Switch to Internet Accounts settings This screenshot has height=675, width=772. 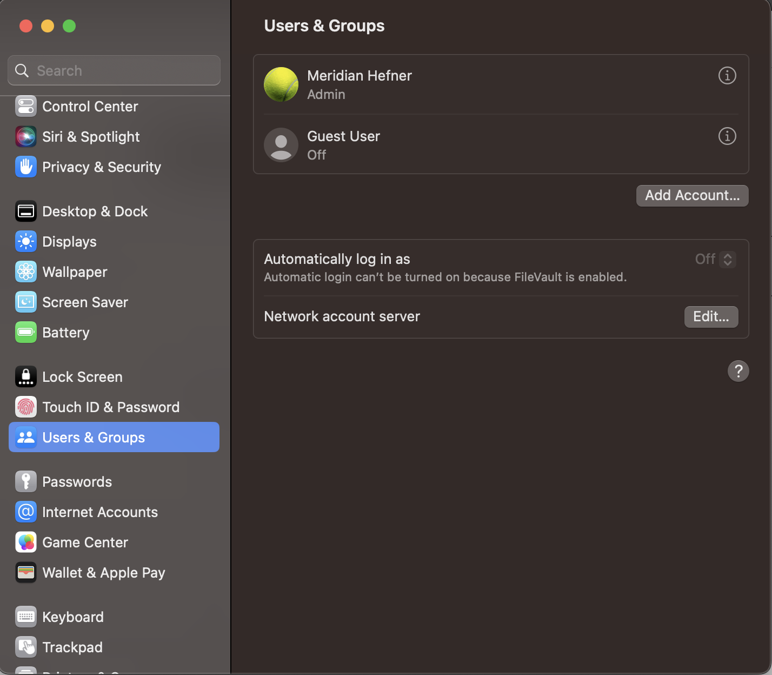click(x=100, y=512)
